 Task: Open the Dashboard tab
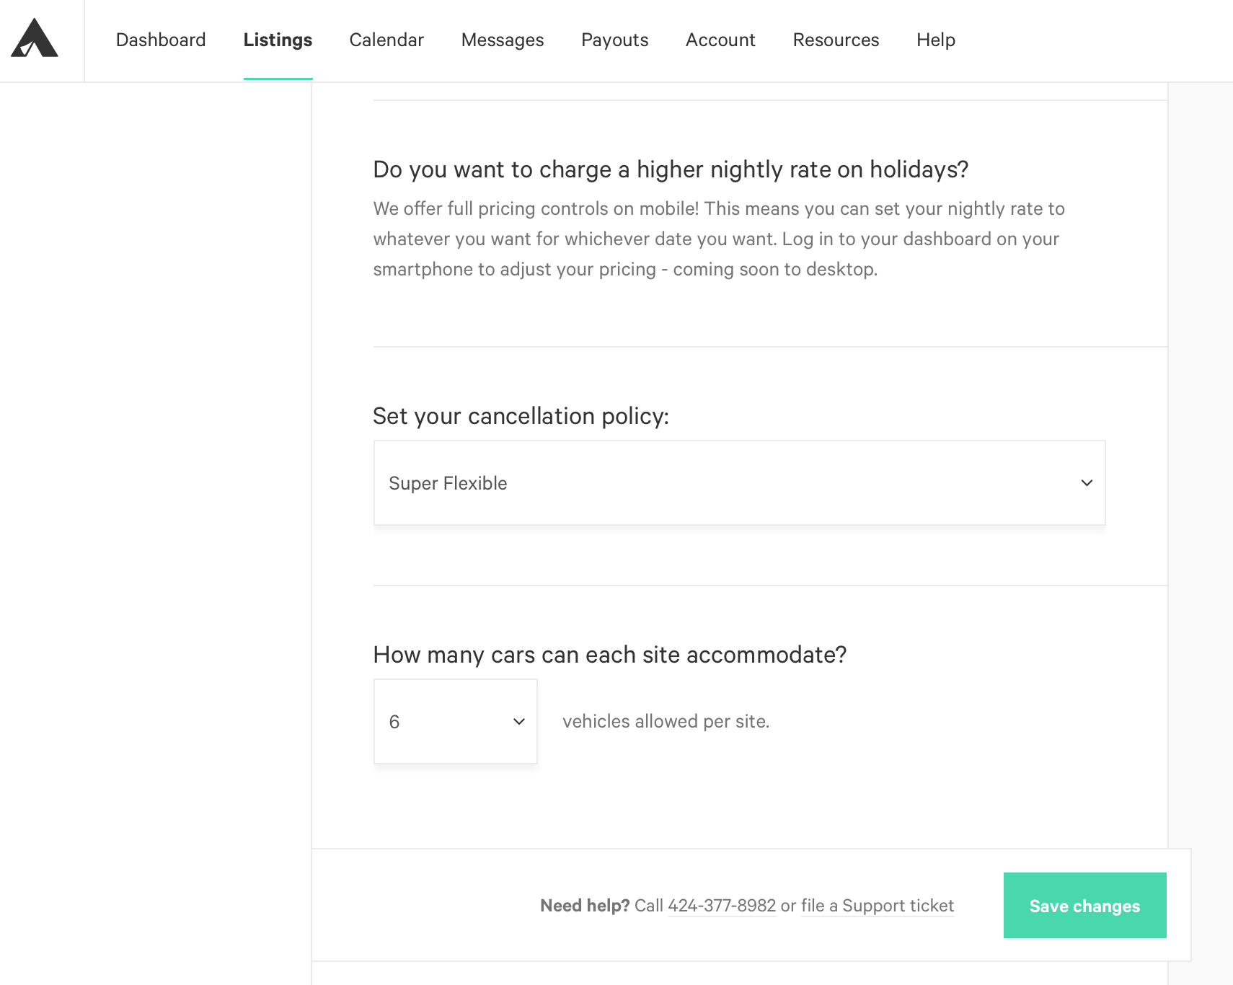point(161,40)
